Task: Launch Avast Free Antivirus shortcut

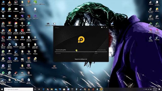Action: pos(10,32)
